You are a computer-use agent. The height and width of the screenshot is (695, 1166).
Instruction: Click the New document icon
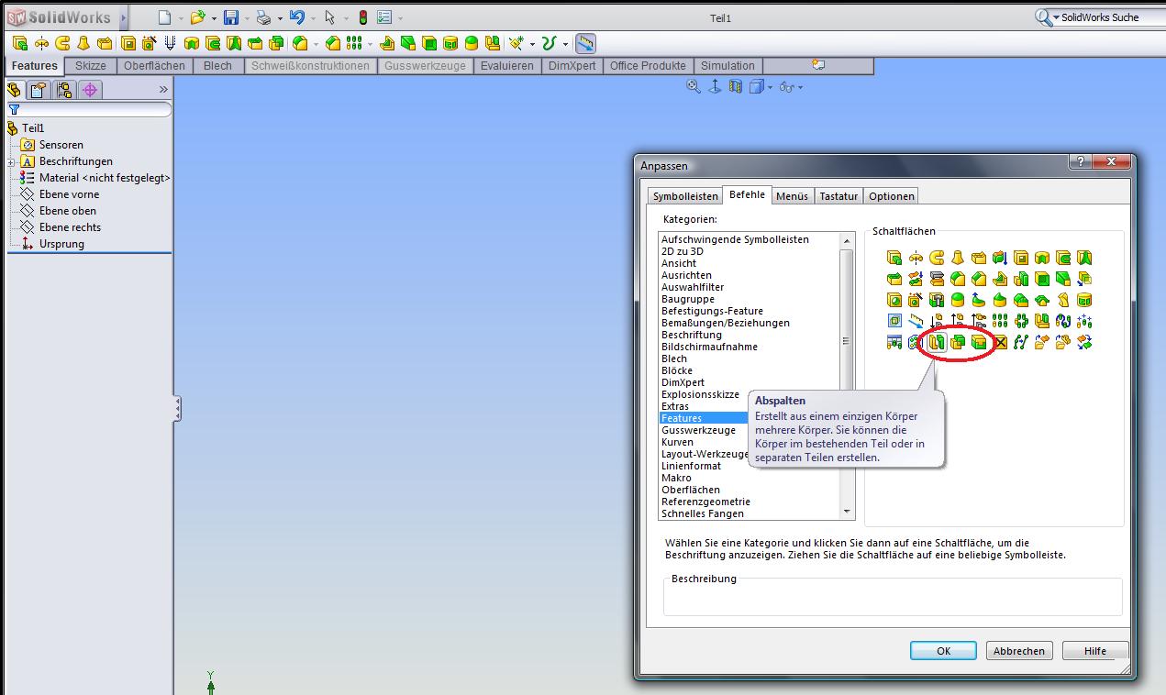point(164,17)
